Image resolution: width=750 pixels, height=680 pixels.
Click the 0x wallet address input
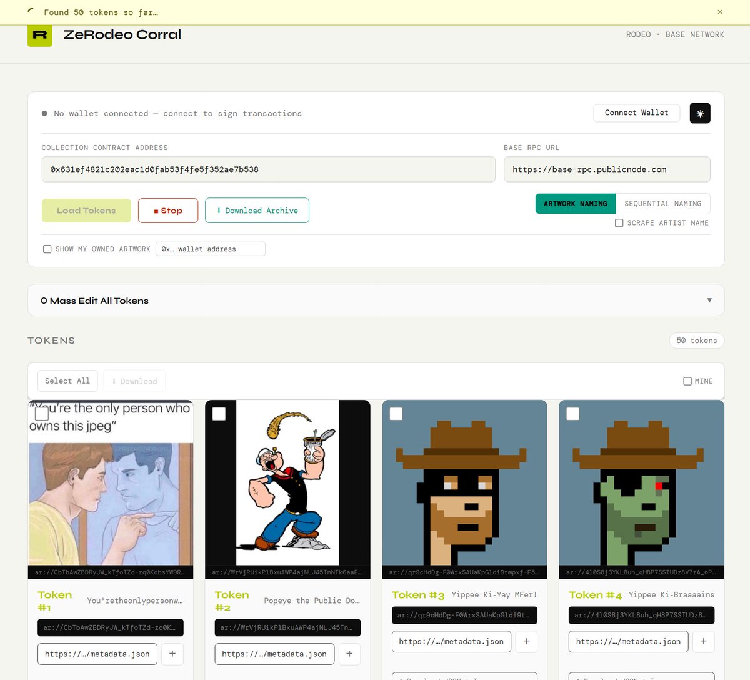pos(211,249)
